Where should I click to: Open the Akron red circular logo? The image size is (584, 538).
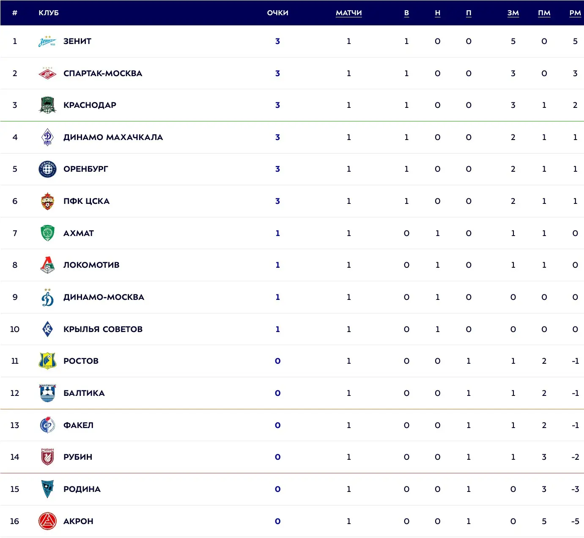point(47,521)
